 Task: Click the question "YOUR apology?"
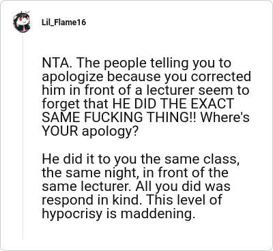(x=90, y=131)
